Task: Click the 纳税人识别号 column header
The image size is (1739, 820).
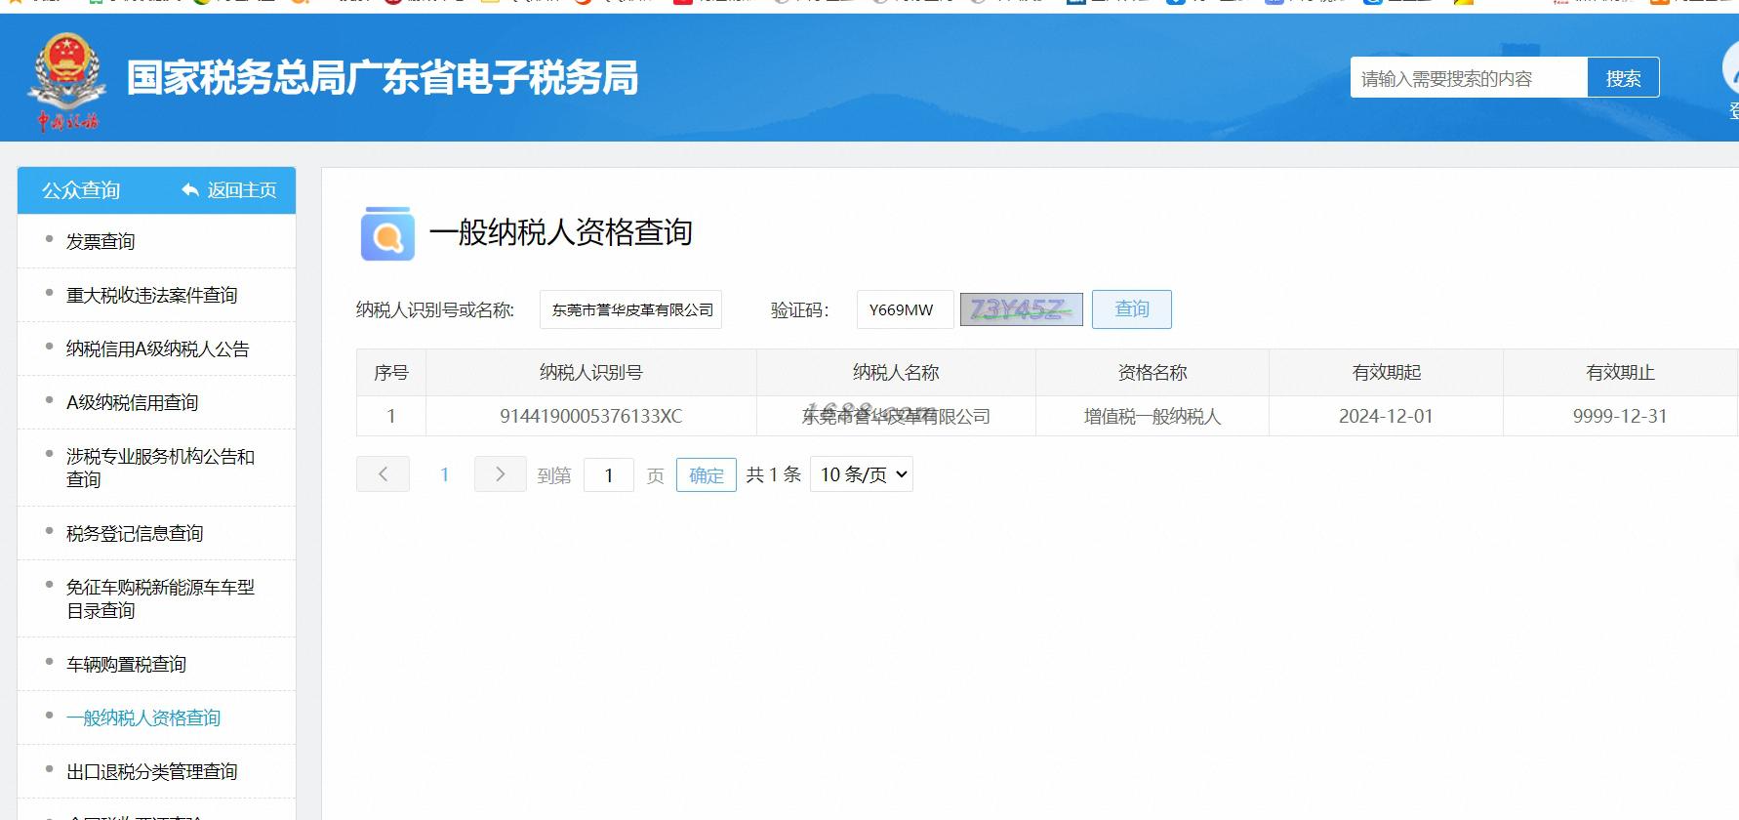Action: [x=591, y=373]
